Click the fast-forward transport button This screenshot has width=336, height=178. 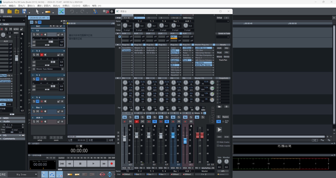(x=104, y=164)
